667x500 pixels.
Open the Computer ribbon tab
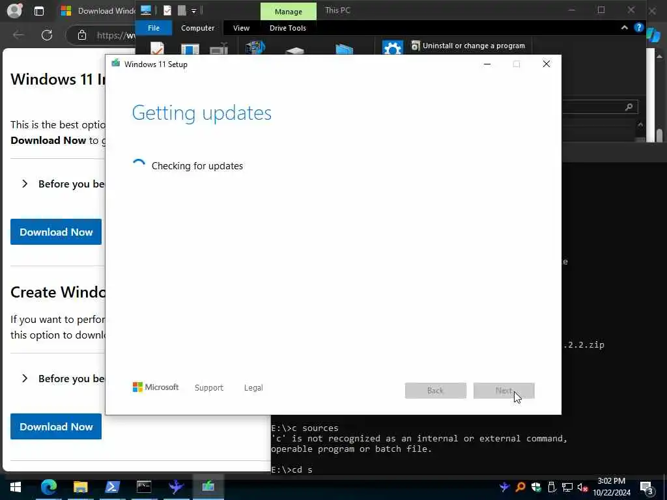[x=198, y=28]
